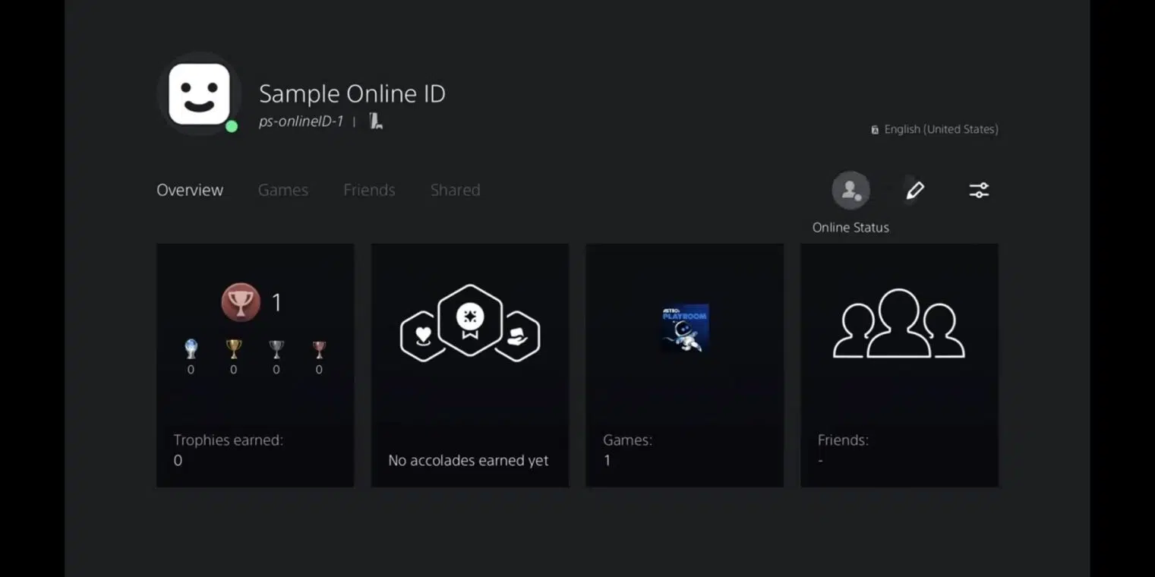Open the Shared tab

click(455, 190)
